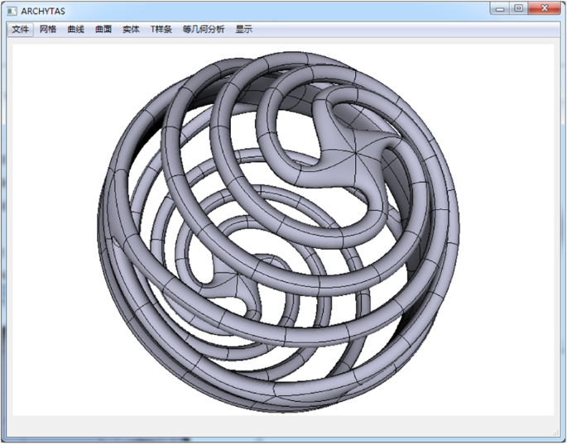Open the 文件 (File) menu

coord(21,29)
